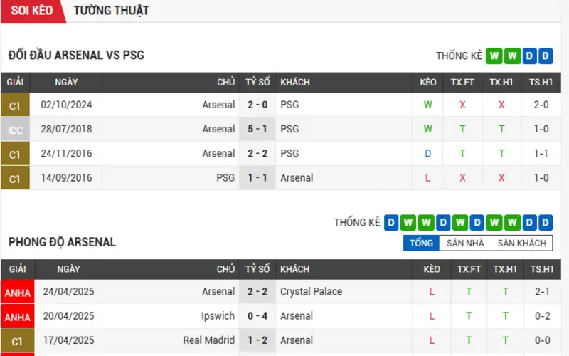Click the KÈO column header in head-to-head table
Image resolution: width=569 pixels, height=356 pixels.
[428, 83]
